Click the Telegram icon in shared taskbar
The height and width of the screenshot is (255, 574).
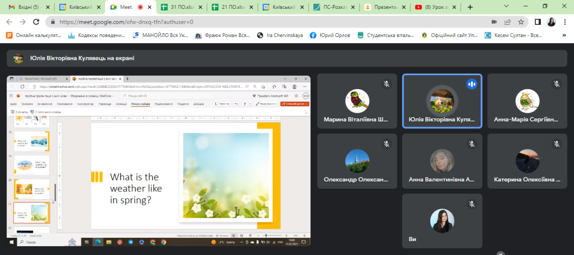[x=131, y=242]
